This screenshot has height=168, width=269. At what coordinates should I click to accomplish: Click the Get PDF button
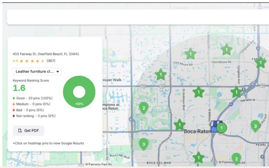tap(29, 131)
